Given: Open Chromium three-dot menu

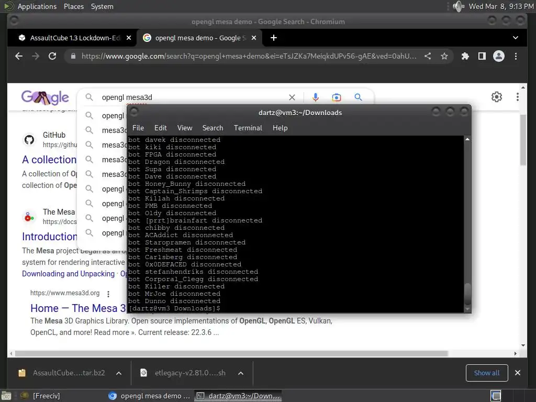Looking at the screenshot, I should (x=516, y=56).
